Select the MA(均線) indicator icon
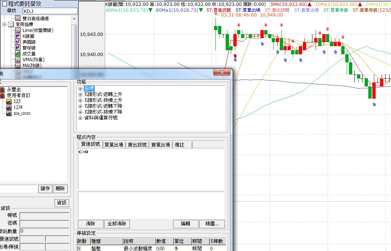This screenshot has height=251, width=391. click(18, 65)
